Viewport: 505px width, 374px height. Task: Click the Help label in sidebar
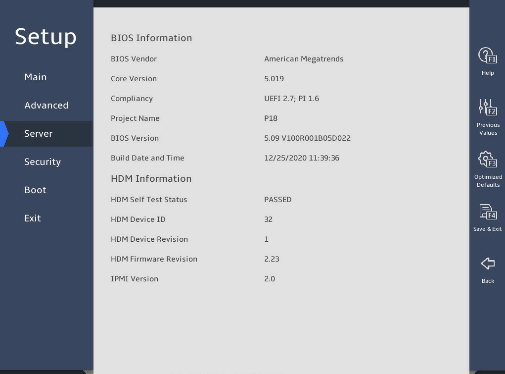tap(488, 73)
